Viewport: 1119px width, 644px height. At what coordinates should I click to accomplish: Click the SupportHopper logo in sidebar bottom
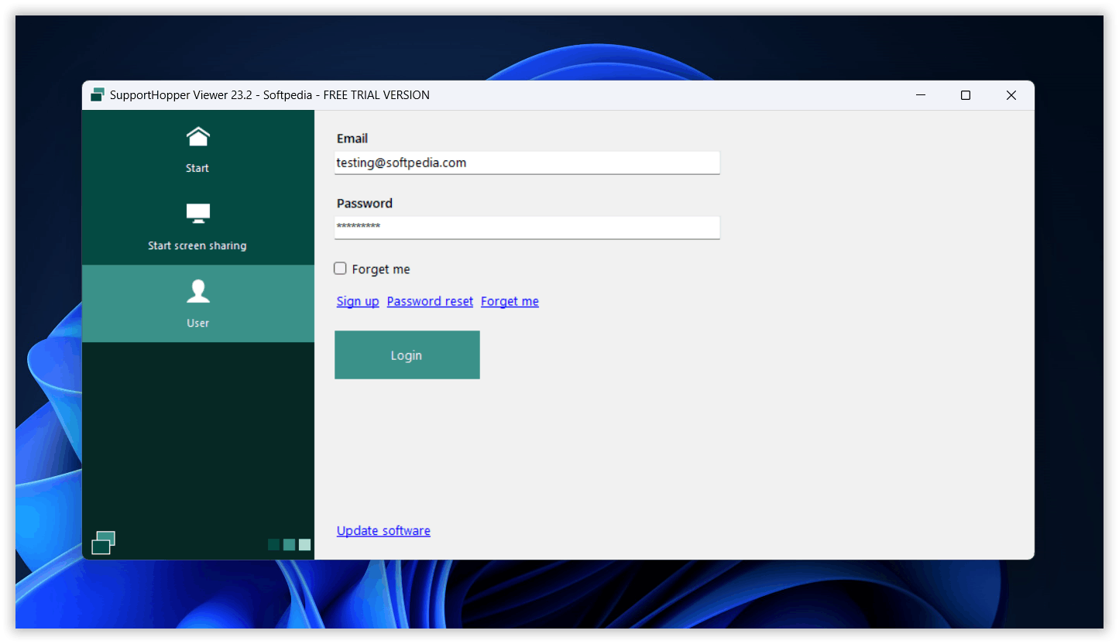pos(103,543)
